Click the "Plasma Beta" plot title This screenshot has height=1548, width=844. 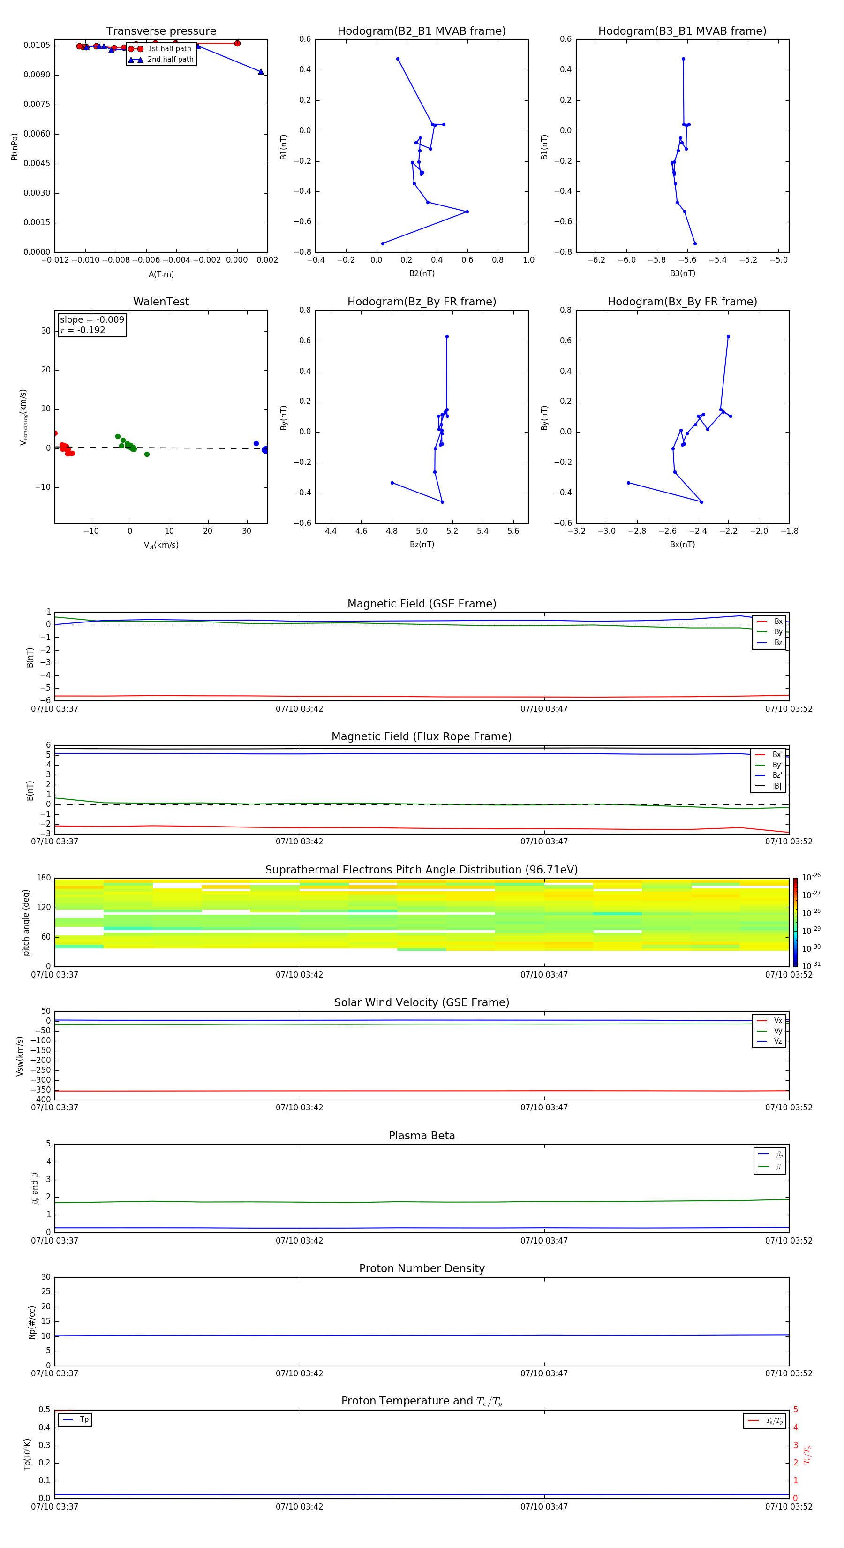(422, 1136)
